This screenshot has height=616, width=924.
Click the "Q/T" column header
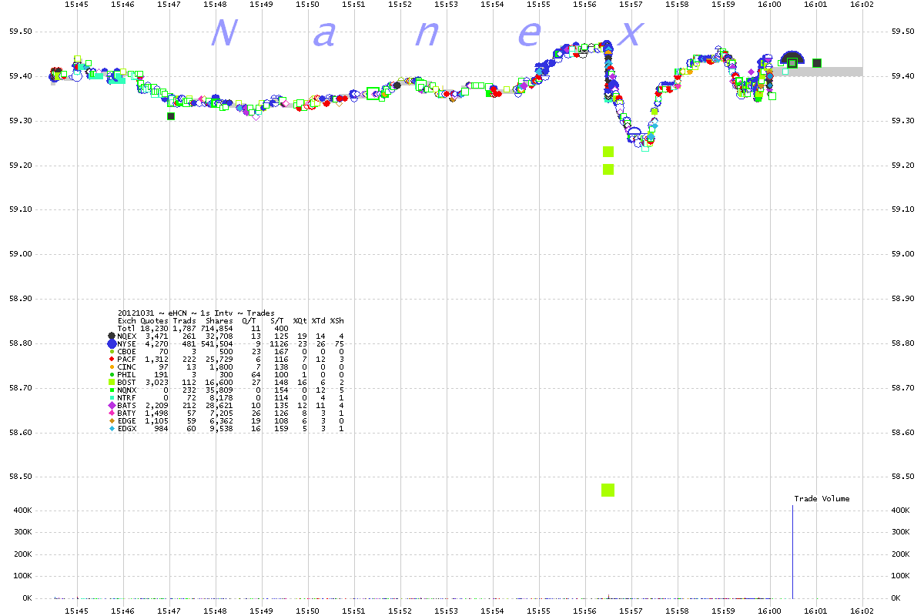pyautogui.click(x=249, y=320)
